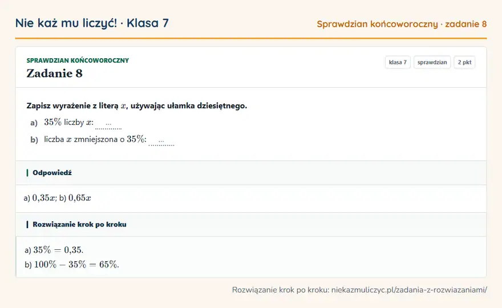Click the answer '0,65x' for part b)
This screenshot has height=308, width=502.
tap(80, 198)
